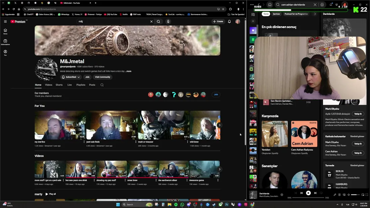
Task: Mute Spotify volume speaker icon
Action: coord(348,195)
